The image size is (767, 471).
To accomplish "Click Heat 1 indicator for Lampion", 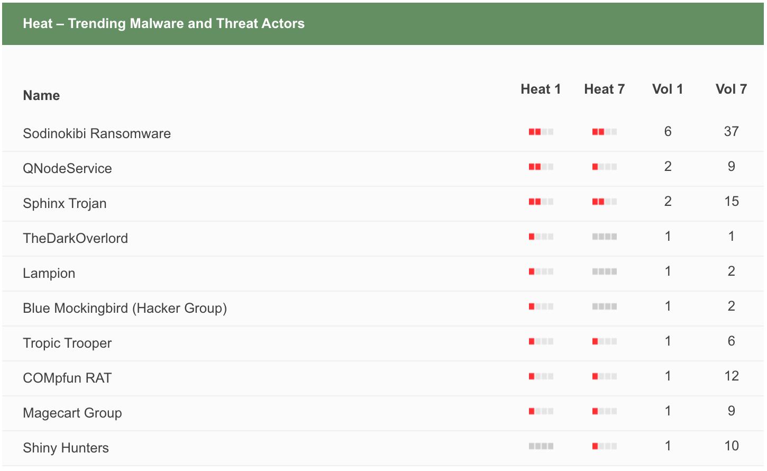I will coord(541,271).
